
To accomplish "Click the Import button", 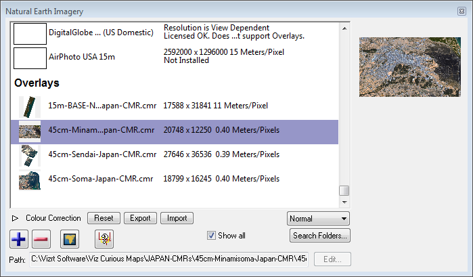I will pyautogui.click(x=177, y=218).
